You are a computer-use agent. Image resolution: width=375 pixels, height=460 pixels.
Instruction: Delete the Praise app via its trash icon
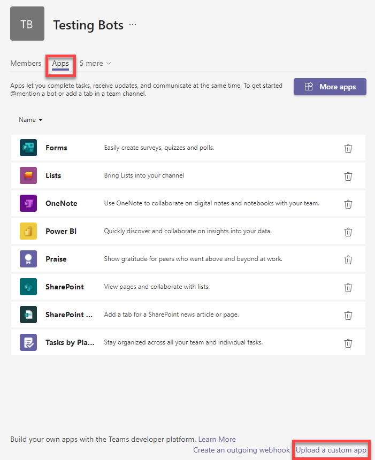click(348, 259)
